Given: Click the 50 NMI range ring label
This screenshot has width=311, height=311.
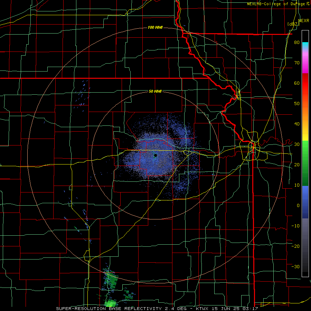Looking at the screenshot, I should 155,92.
